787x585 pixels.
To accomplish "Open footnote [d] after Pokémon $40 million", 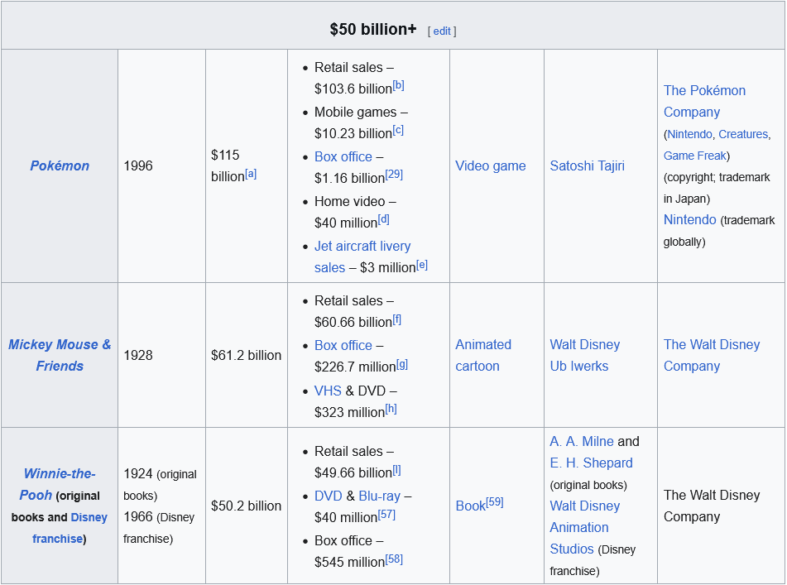I will point(383,219).
